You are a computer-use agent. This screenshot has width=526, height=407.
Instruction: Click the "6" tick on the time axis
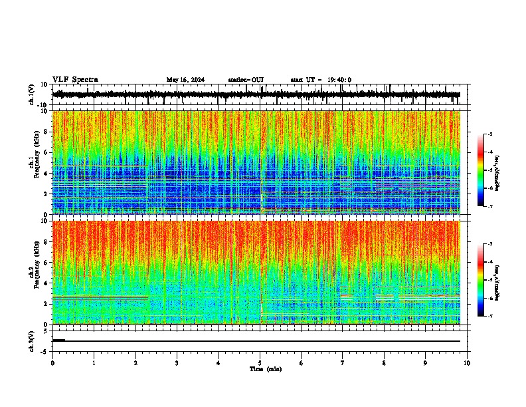pyautogui.click(x=302, y=363)
